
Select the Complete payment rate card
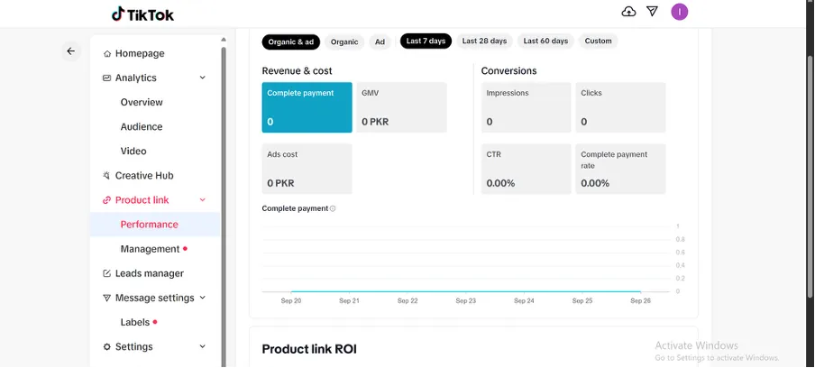[x=620, y=169]
